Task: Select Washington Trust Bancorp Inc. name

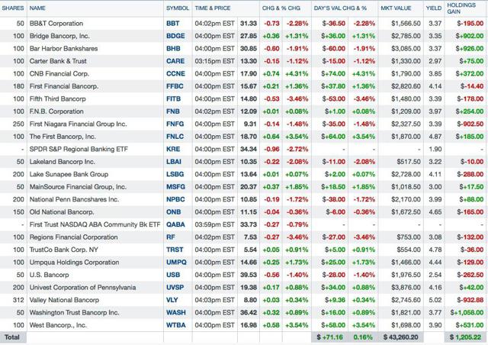Action: click(x=74, y=313)
